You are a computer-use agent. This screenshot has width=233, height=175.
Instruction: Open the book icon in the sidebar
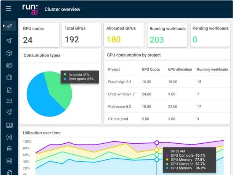(x=9, y=125)
